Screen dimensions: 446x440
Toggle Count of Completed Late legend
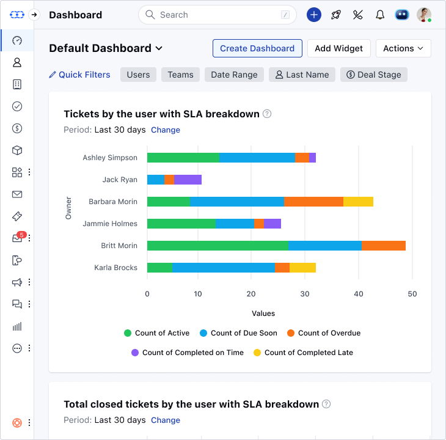tap(303, 353)
